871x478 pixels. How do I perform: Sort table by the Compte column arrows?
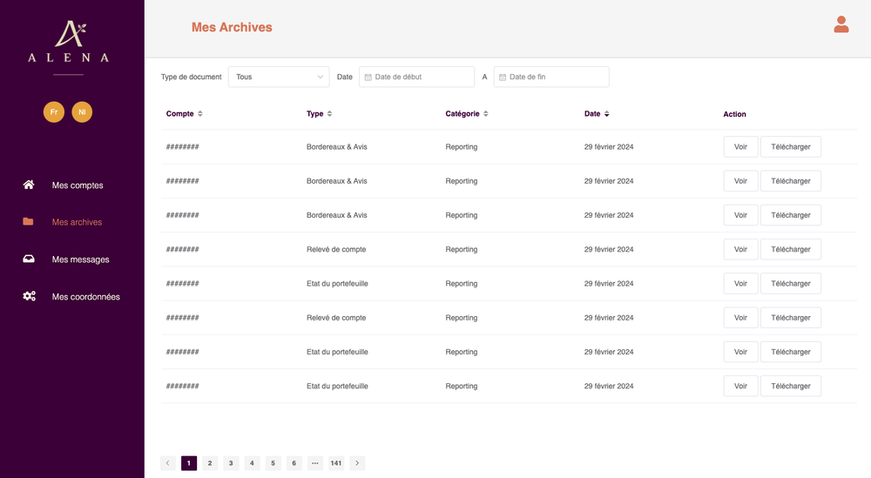click(200, 114)
